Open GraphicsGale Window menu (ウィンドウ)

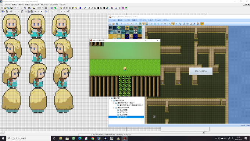tap(54, 5)
